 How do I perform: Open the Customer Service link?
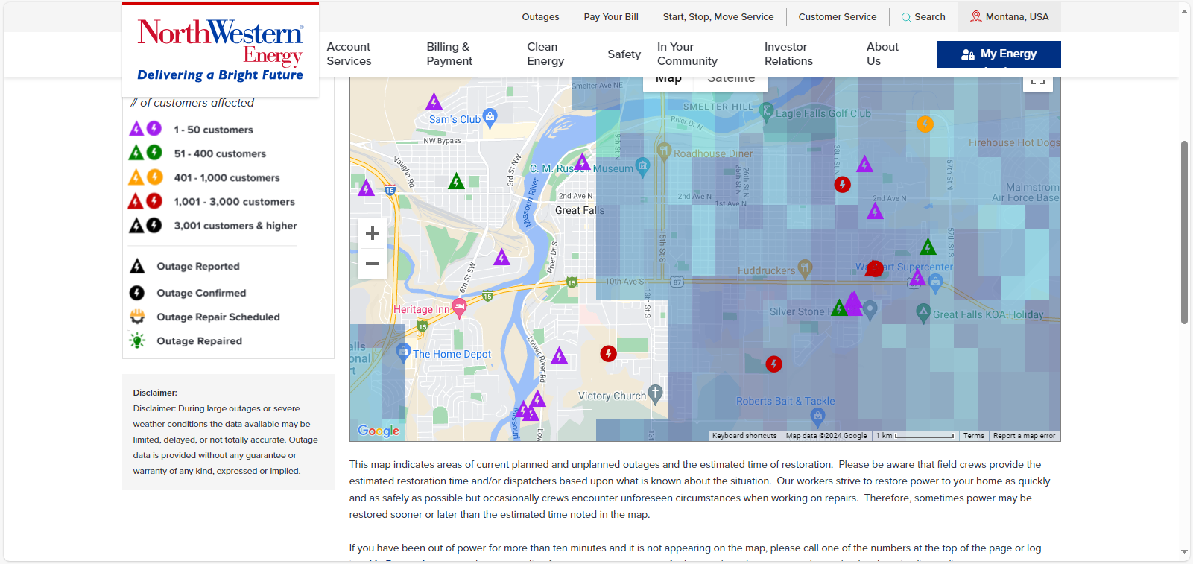point(838,16)
